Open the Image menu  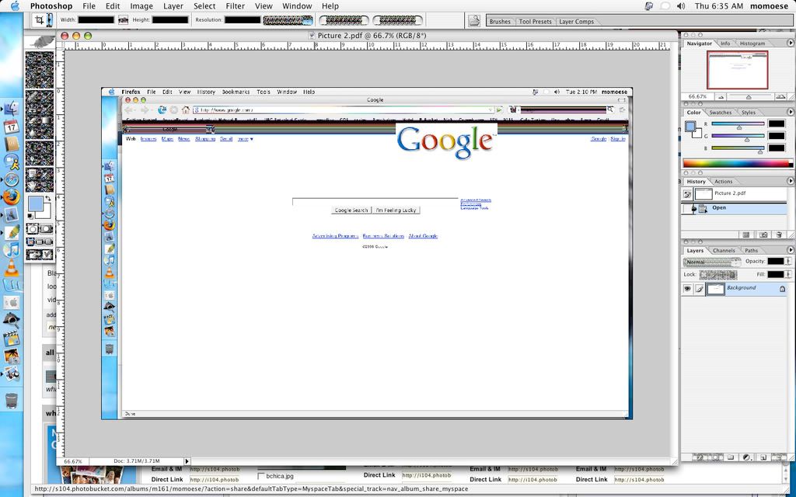141,6
